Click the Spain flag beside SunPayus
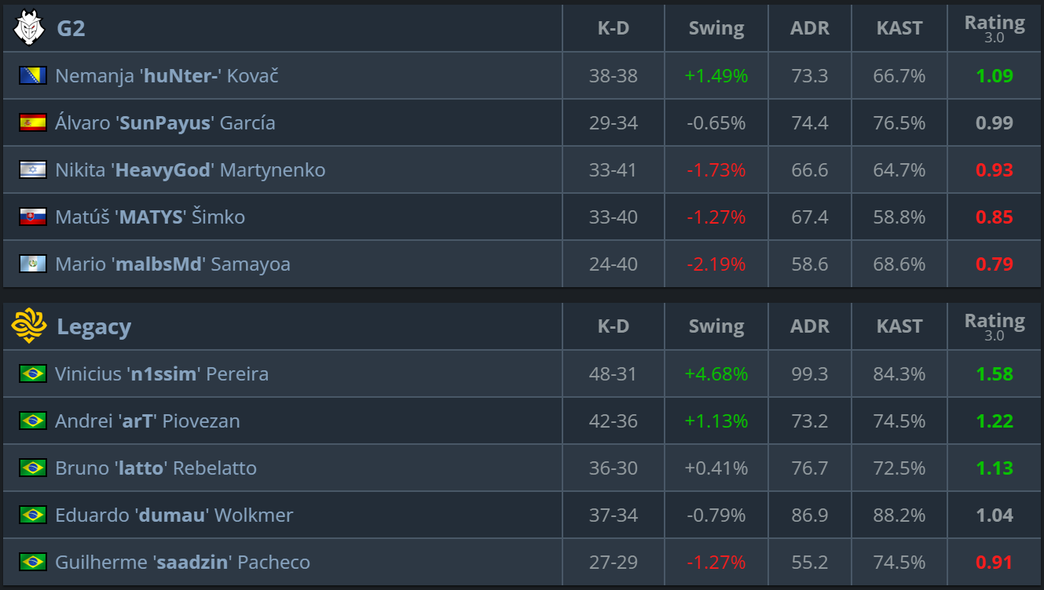Screen dimensions: 1044x590 click(x=33, y=122)
